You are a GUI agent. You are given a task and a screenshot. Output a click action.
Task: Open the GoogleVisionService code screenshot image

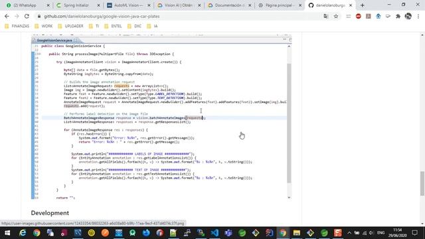pyautogui.click(x=161, y=117)
